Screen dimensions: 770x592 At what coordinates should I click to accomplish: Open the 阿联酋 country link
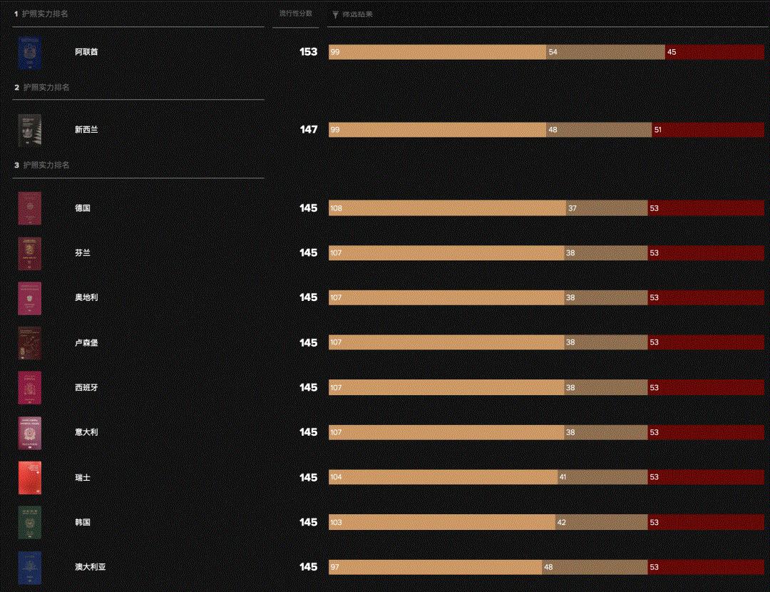[x=86, y=52]
